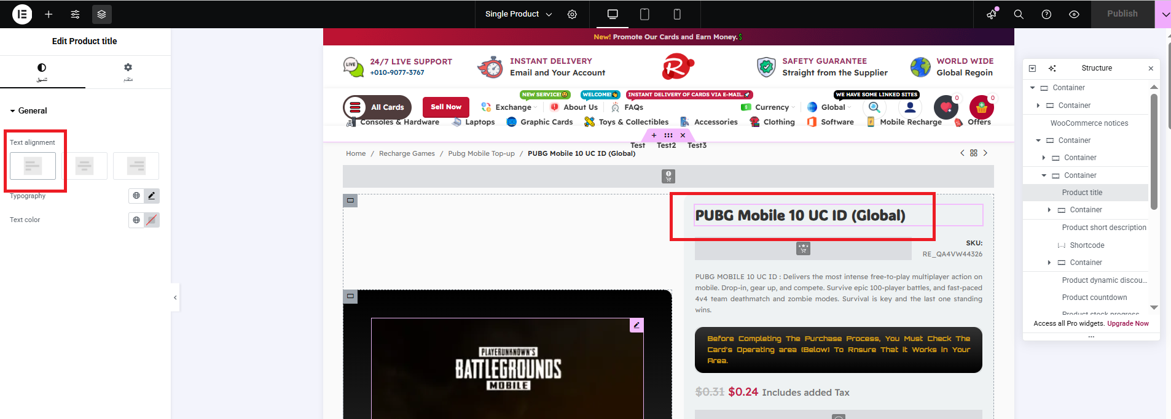Open the Global dropdown menu
Viewport: 1171px width, 419px height.
click(x=829, y=107)
